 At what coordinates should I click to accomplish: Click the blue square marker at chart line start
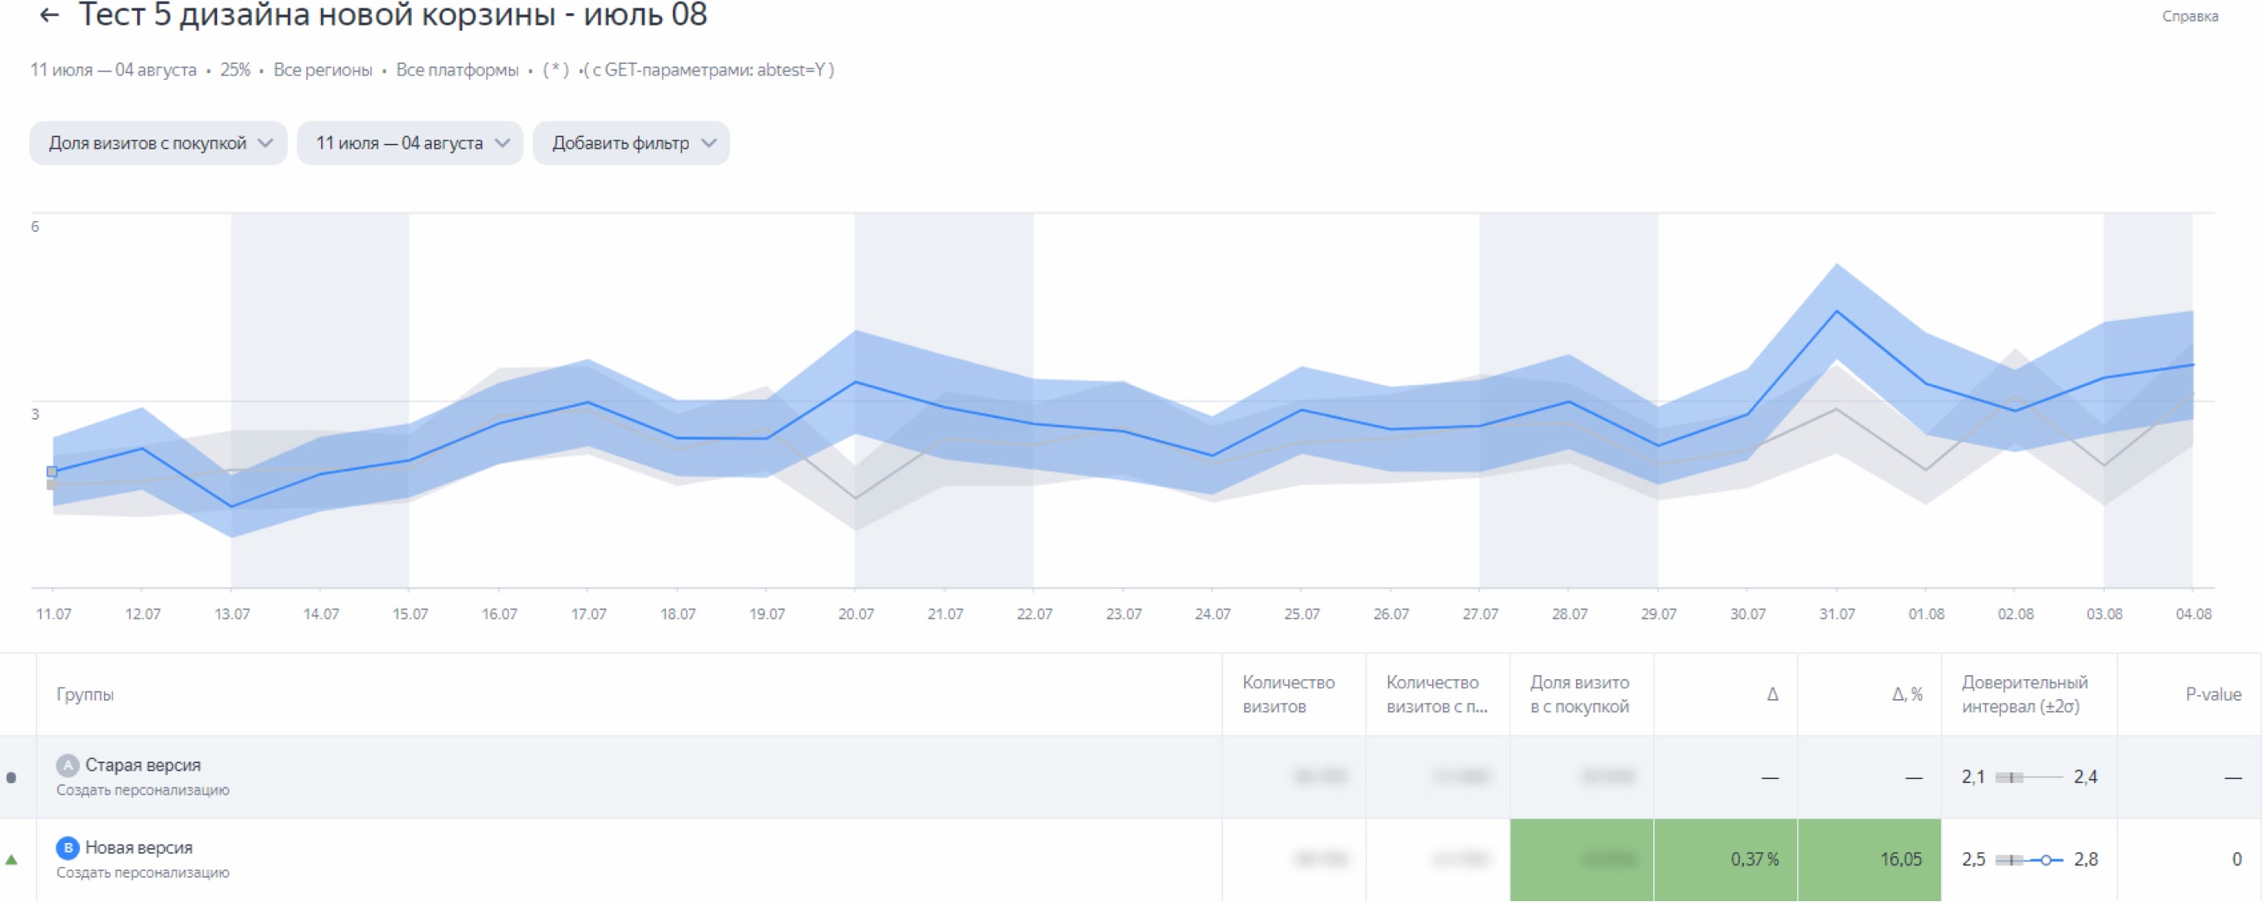tap(52, 471)
